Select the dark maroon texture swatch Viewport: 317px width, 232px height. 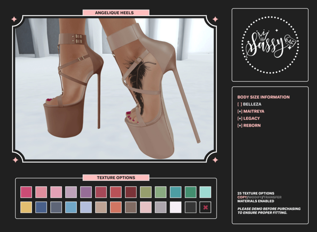[131, 192]
